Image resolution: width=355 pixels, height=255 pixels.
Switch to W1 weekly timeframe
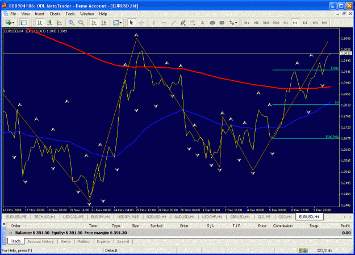315,23
